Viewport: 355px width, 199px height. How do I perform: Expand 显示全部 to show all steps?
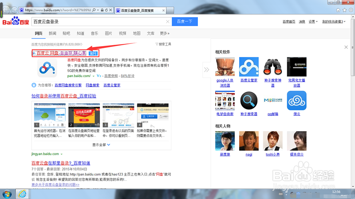(101, 145)
